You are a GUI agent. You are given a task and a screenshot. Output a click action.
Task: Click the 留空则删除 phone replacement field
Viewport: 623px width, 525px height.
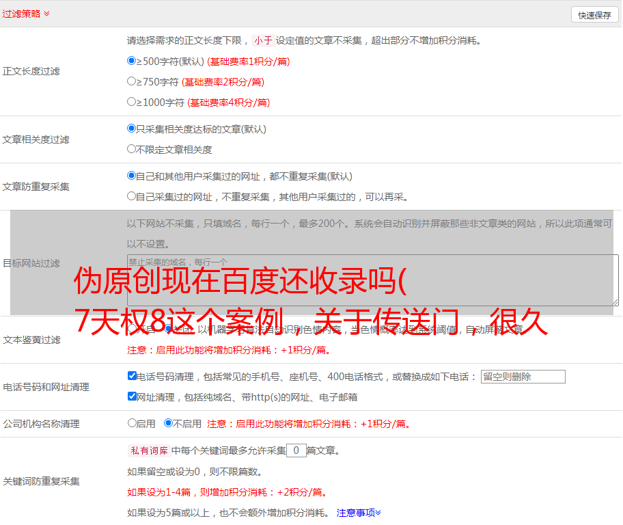point(523,377)
